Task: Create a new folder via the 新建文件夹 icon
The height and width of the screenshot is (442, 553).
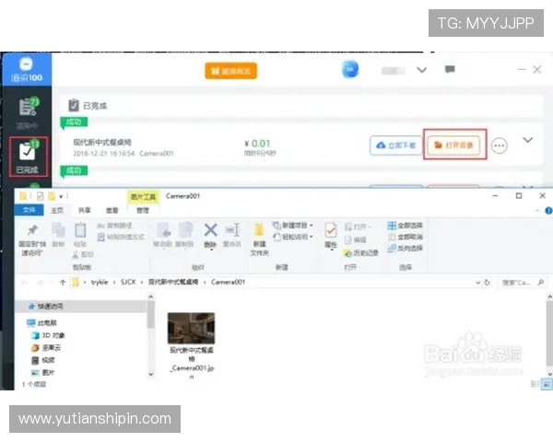Action: (259, 230)
